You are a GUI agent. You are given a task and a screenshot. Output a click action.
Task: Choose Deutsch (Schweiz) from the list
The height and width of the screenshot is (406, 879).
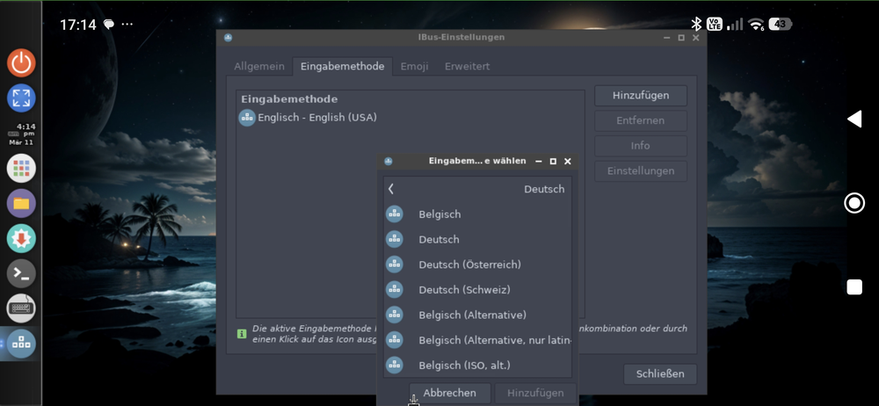(464, 289)
